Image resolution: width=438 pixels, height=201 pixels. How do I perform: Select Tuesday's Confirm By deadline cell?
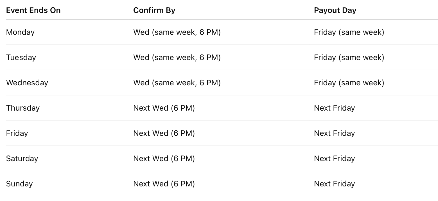click(177, 58)
